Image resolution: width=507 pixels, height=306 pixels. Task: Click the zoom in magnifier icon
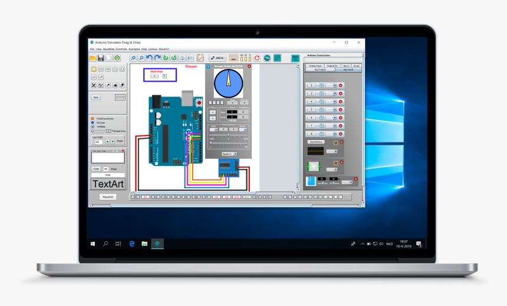tap(141, 58)
